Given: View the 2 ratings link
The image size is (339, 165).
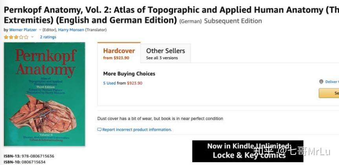Looking at the screenshot, I should (x=48, y=37).
